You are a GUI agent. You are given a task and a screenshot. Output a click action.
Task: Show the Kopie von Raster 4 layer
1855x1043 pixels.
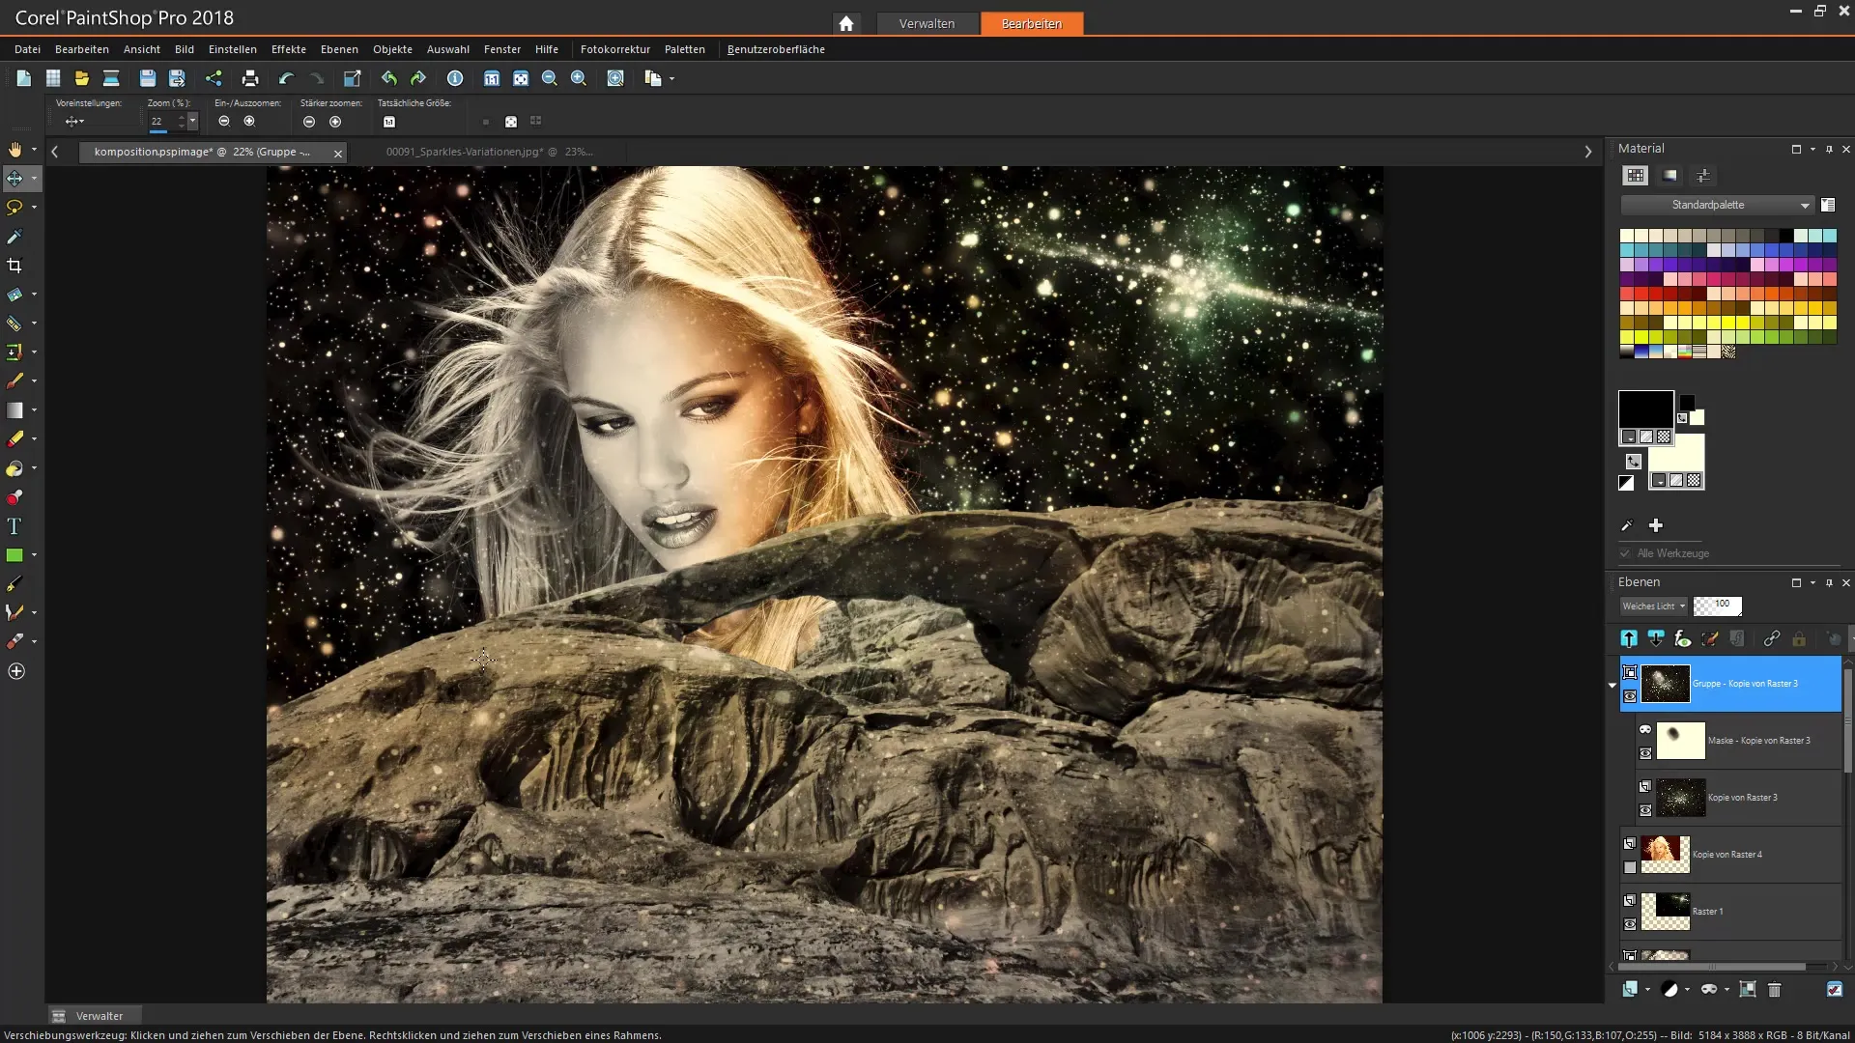pyautogui.click(x=1630, y=867)
